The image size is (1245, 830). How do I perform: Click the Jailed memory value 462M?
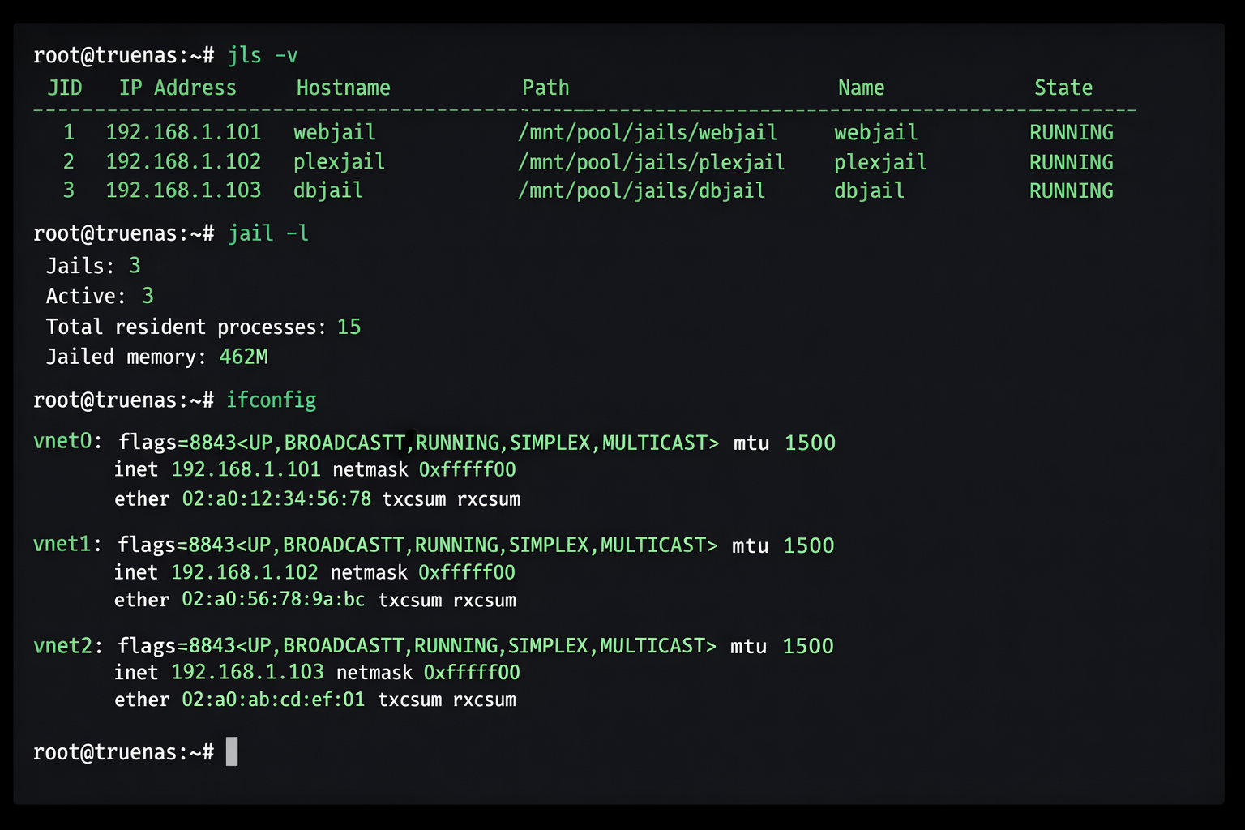pos(245,357)
